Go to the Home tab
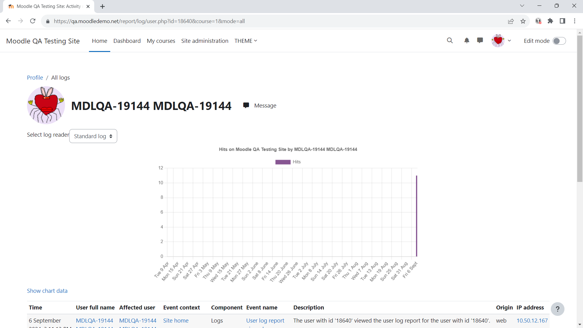 (x=100, y=41)
